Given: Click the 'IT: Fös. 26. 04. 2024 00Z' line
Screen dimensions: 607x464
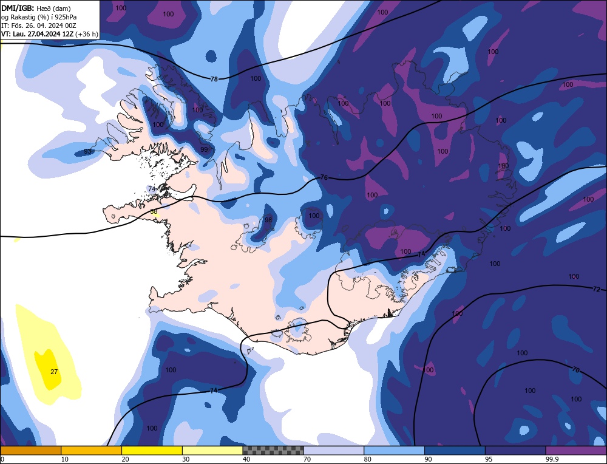Looking at the screenshot, I should click(x=39, y=26).
